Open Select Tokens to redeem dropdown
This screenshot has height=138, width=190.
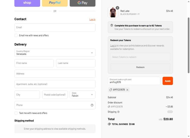point(140,57)
